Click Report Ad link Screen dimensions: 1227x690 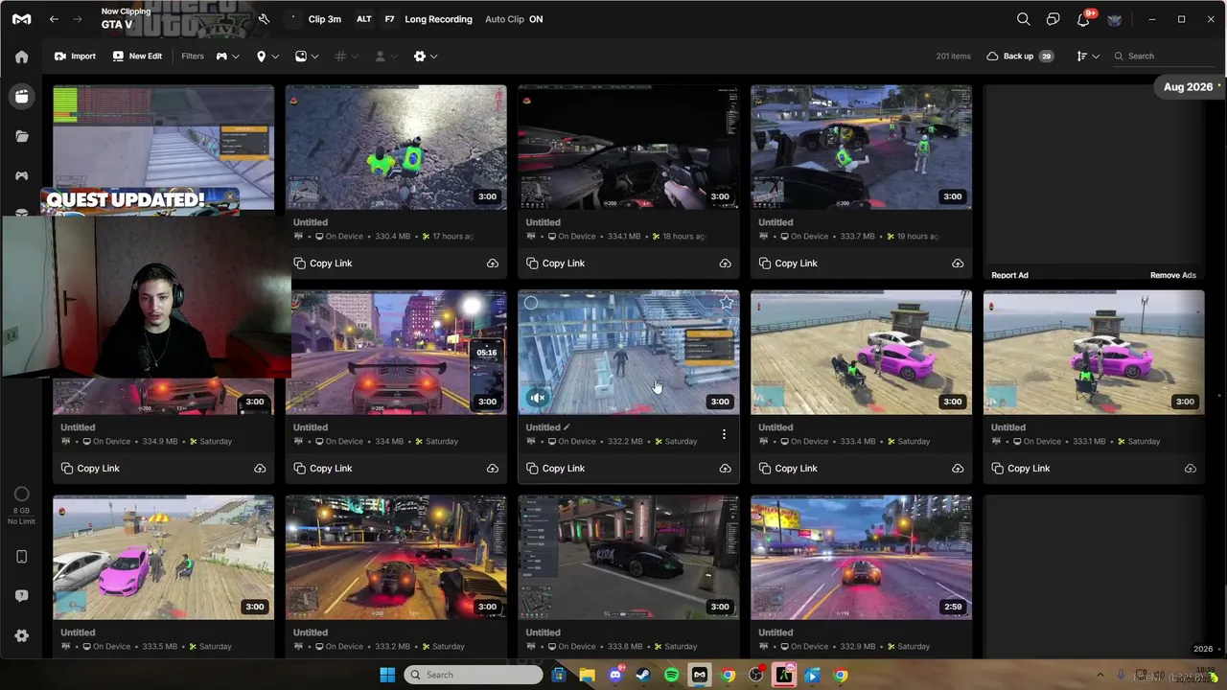[x=1009, y=275]
